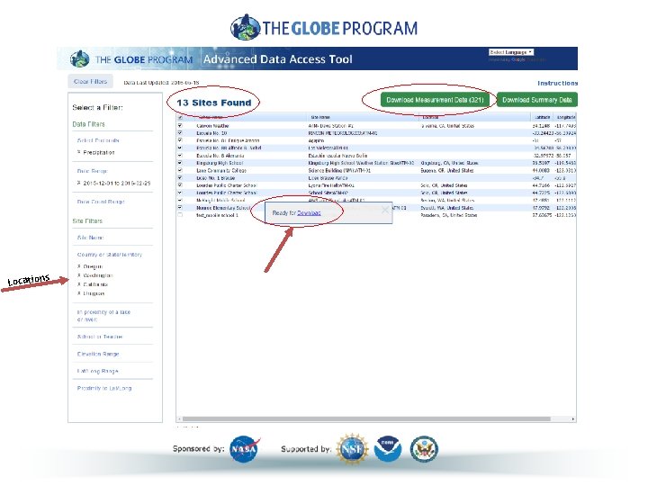648x486 pixels.
Task: Uncheck the Lane Community College row checkbox
Action: point(180,170)
